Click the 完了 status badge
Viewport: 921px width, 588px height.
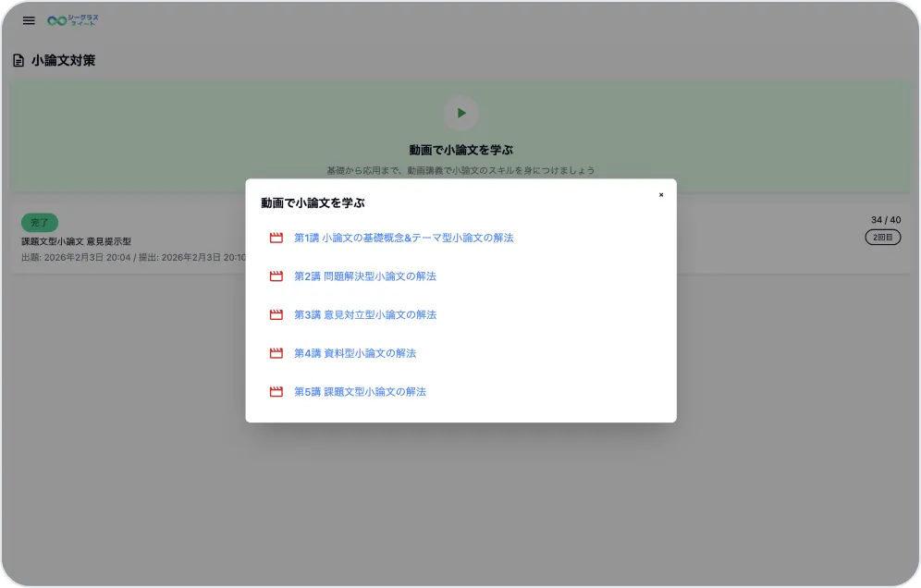click(40, 223)
